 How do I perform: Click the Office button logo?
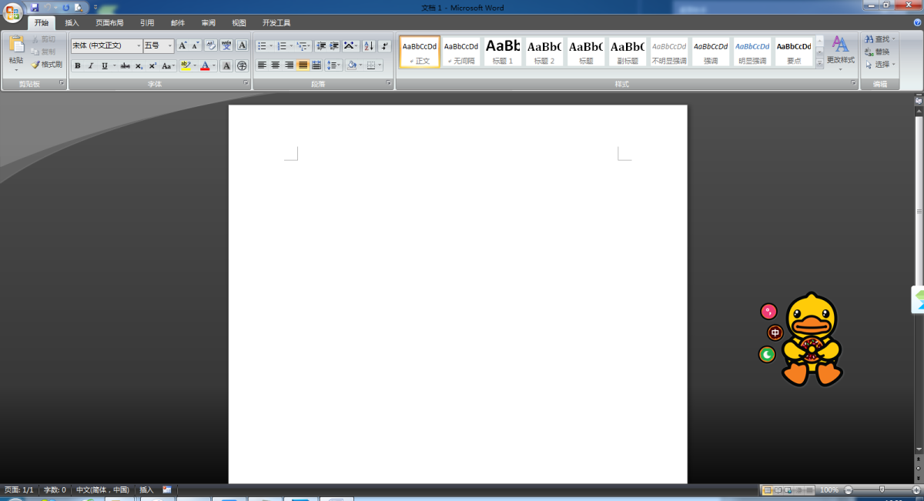point(13,13)
